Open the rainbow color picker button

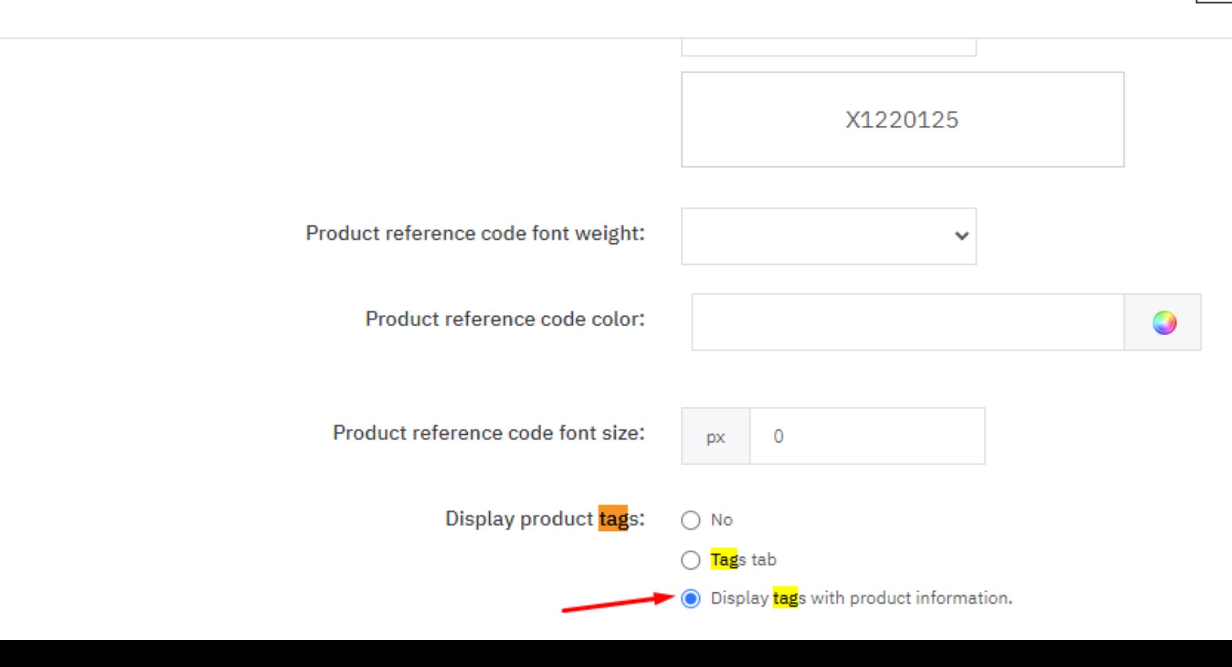(1163, 322)
